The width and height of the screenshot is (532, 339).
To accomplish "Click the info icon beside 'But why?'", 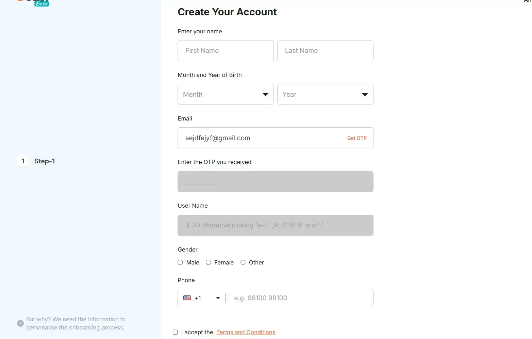I will tap(20, 323).
